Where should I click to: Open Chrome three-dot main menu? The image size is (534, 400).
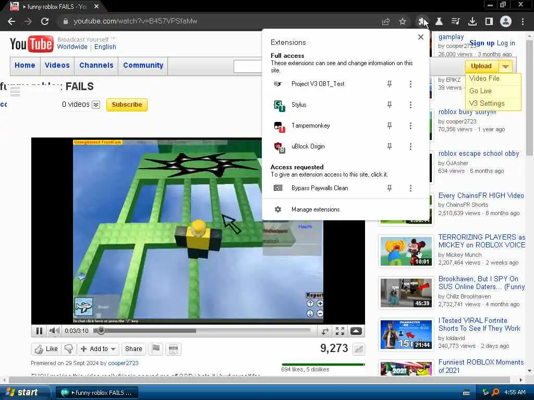[x=523, y=21]
